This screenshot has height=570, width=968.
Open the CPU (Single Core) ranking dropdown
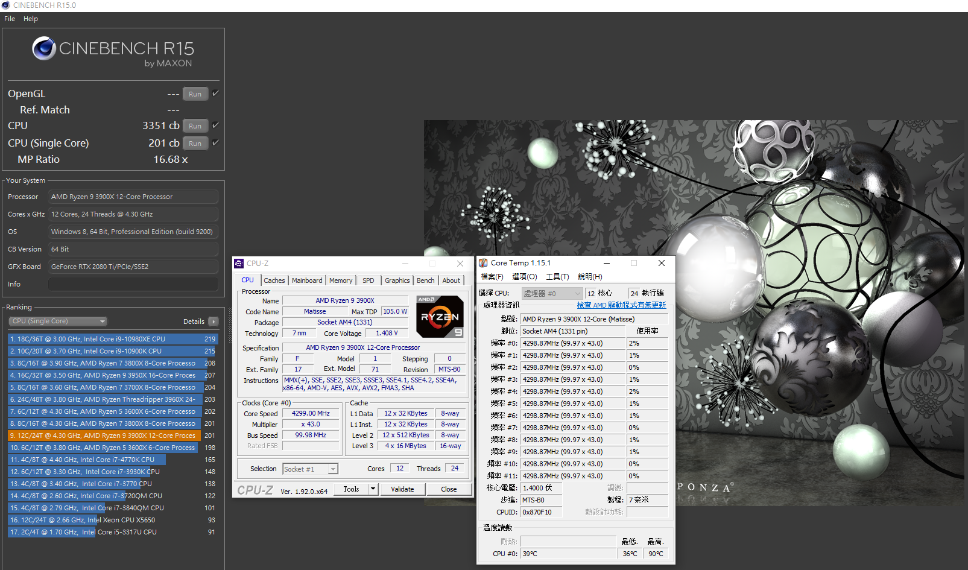(58, 321)
